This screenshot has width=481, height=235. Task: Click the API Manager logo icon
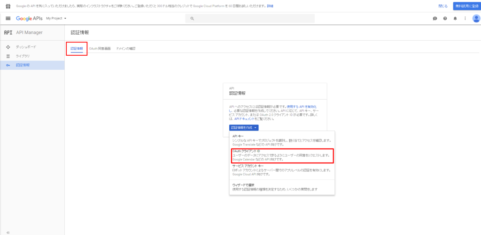tap(8, 32)
